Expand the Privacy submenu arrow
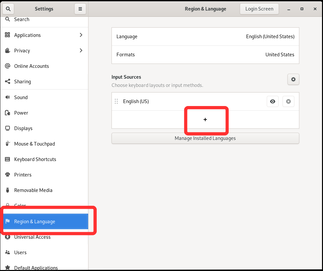This screenshot has width=323, height=271. pyautogui.click(x=81, y=50)
